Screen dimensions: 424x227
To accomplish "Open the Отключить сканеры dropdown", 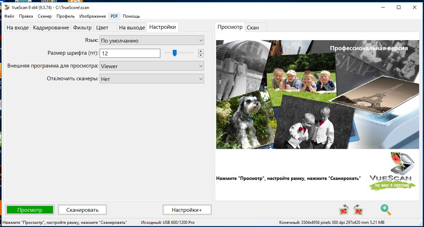I will pyautogui.click(x=152, y=79).
